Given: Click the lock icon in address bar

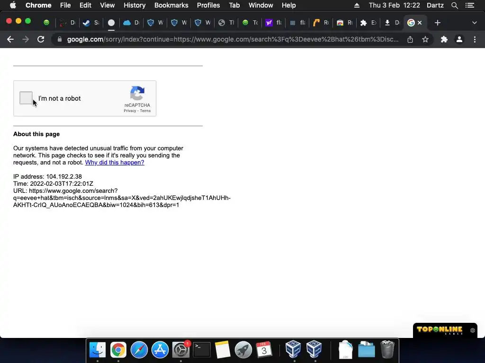Looking at the screenshot, I should [x=59, y=40].
